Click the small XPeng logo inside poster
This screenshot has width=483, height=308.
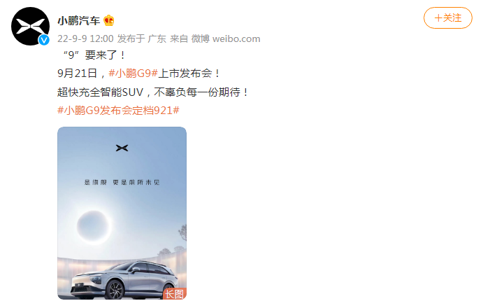click(122, 148)
